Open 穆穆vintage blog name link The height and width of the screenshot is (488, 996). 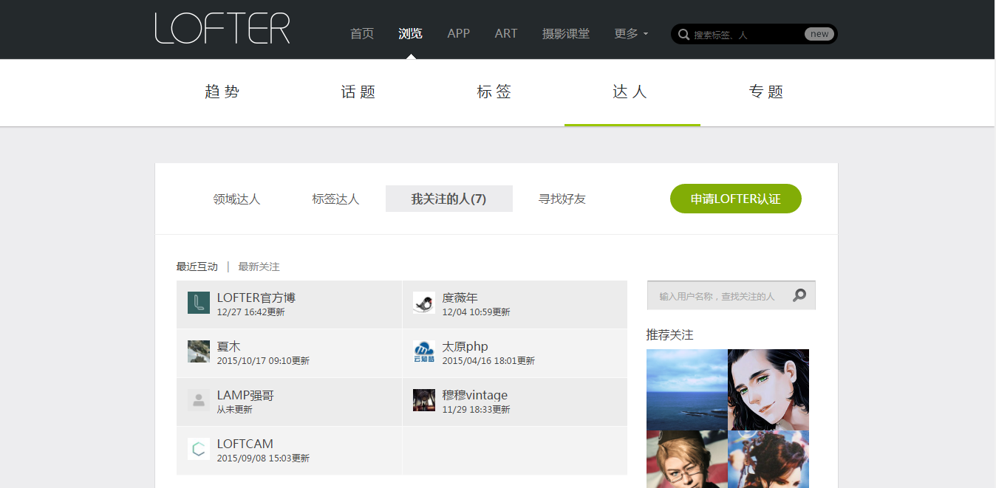tap(475, 395)
